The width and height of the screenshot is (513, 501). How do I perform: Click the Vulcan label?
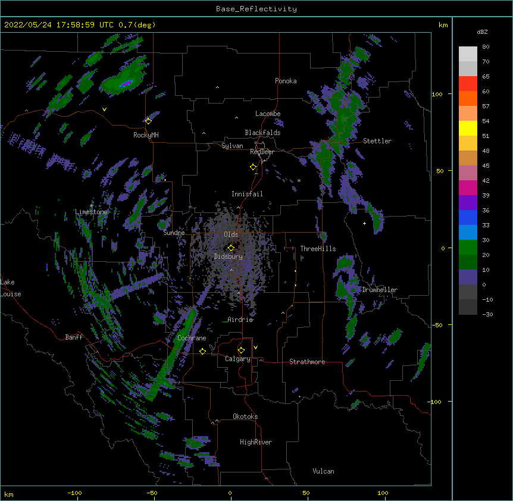point(323,471)
